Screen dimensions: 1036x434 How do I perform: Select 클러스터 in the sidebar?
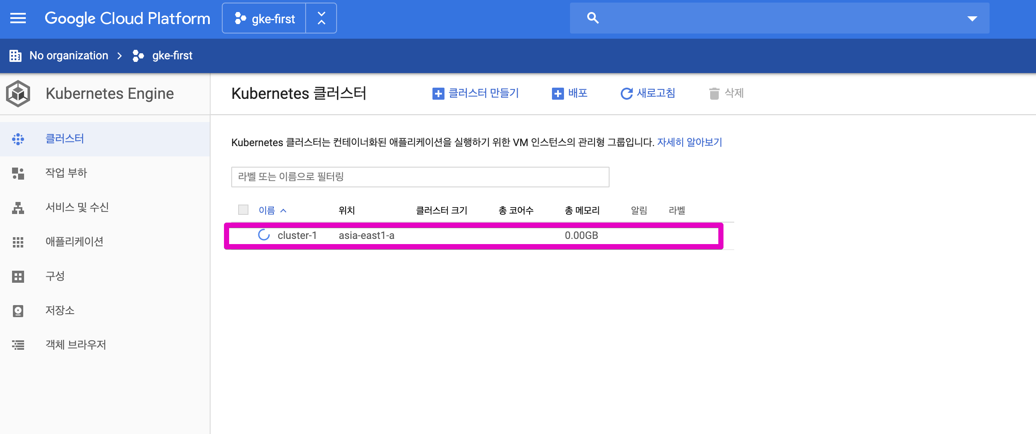[105, 139]
